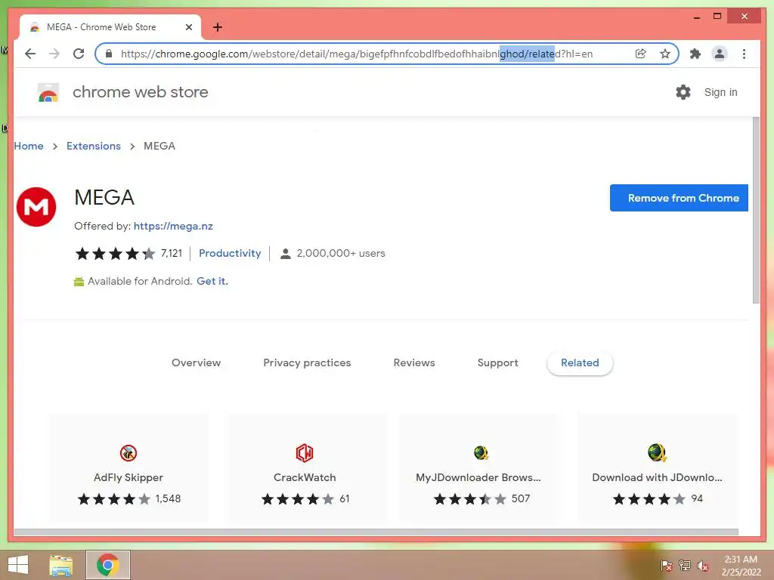The width and height of the screenshot is (774, 580).
Task: Click the MEGA star rating 7,121
Action: point(128,254)
